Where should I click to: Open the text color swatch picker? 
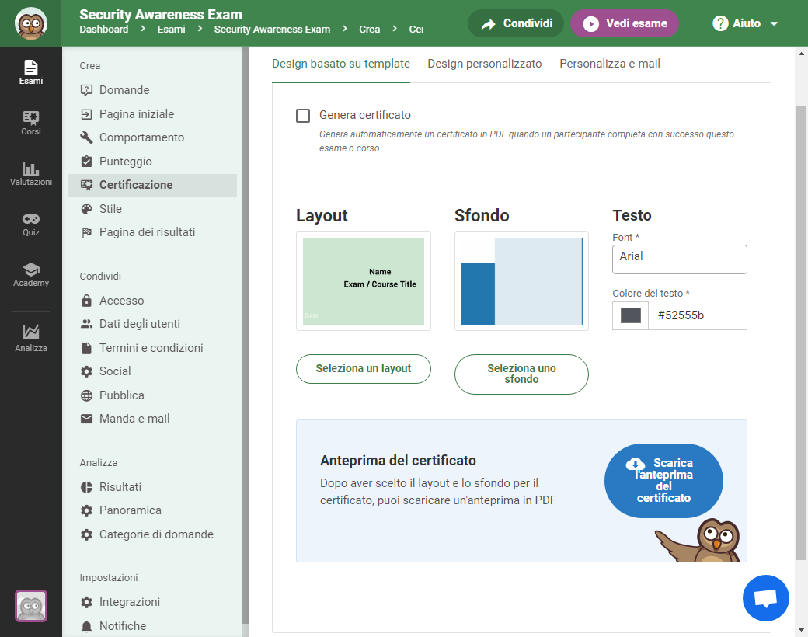[631, 315]
